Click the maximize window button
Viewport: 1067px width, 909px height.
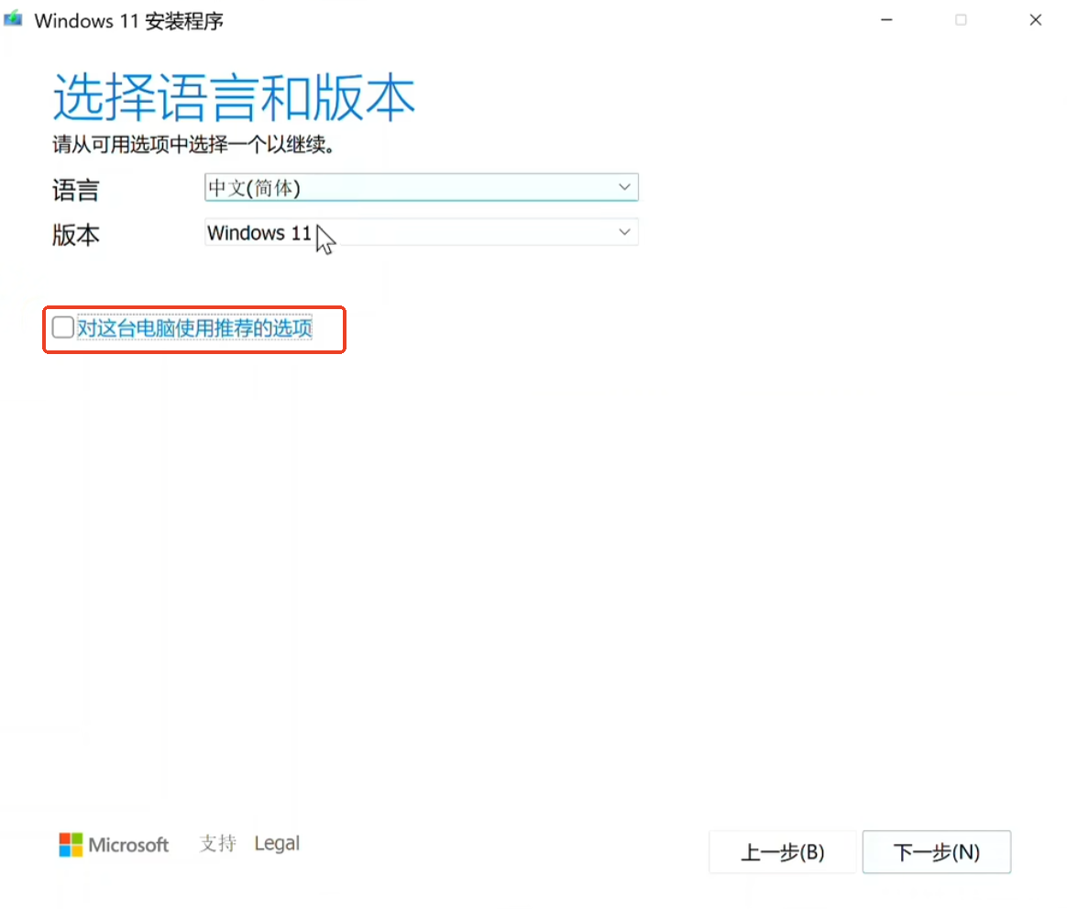click(x=961, y=20)
